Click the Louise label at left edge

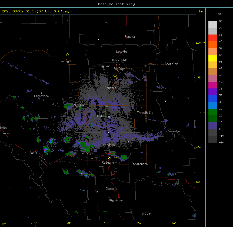(5, 133)
